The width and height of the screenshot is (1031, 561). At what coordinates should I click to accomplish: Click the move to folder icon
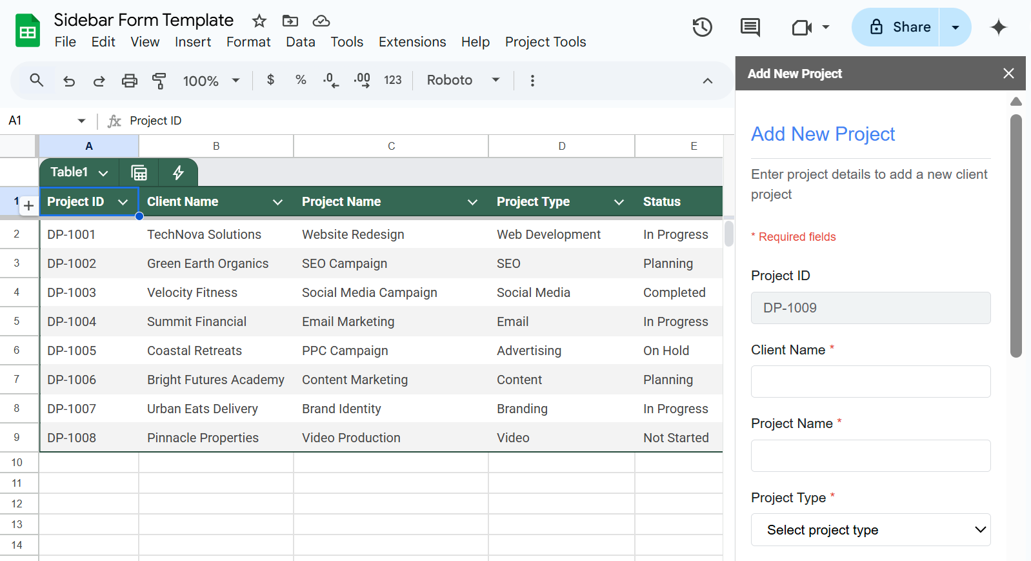click(290, 21)
